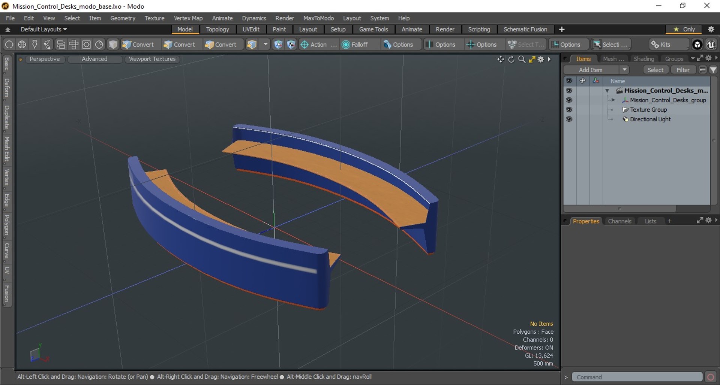Screen dimensions: 720x385
Task: Expand the Mission_Control_Desks_group tree node
Action: coord(613,100)
